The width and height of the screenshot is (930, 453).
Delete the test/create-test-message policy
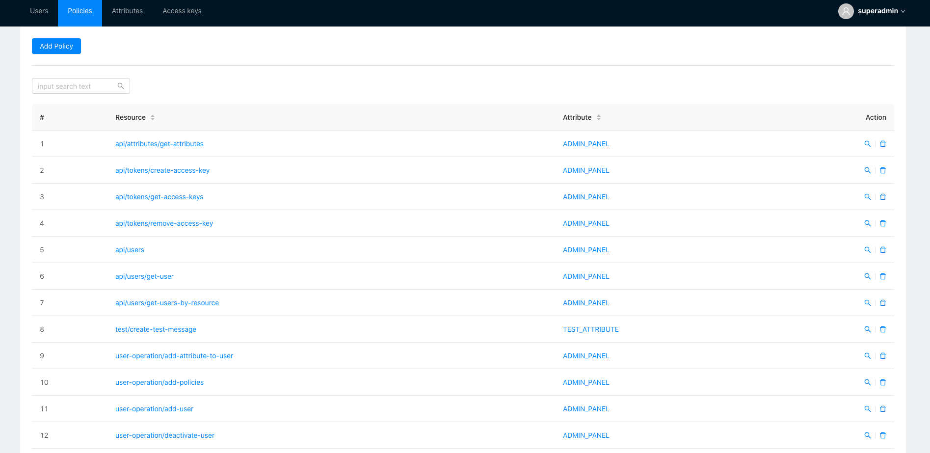(883, 329)
